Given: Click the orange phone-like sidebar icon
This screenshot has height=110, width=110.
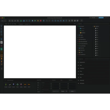Looking at the screenshot, I should (2, 56).
